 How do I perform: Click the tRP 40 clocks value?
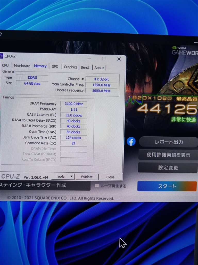pos(73,126)
